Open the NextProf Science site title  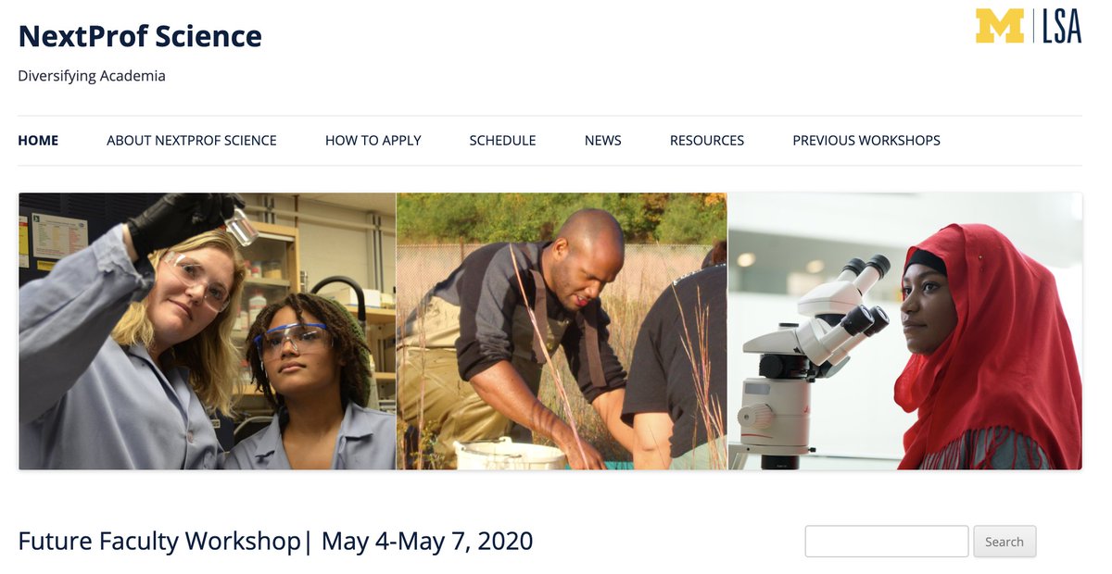(x=140, y=36)
